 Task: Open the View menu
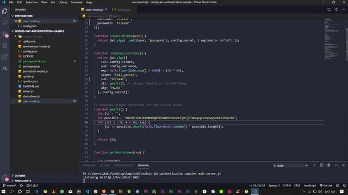click(44, 2)
